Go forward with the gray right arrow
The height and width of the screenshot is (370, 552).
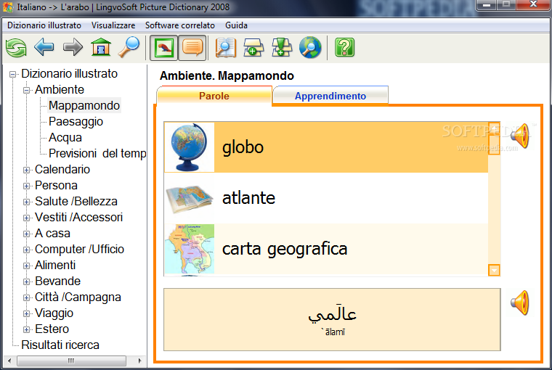click(73, 47)
